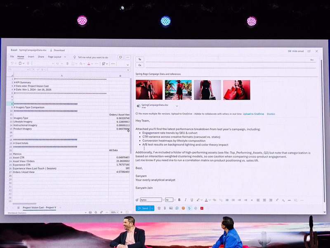Screen dimensions: 330x248
Task: Pick the email text highlight color
Action: (198, 200)
